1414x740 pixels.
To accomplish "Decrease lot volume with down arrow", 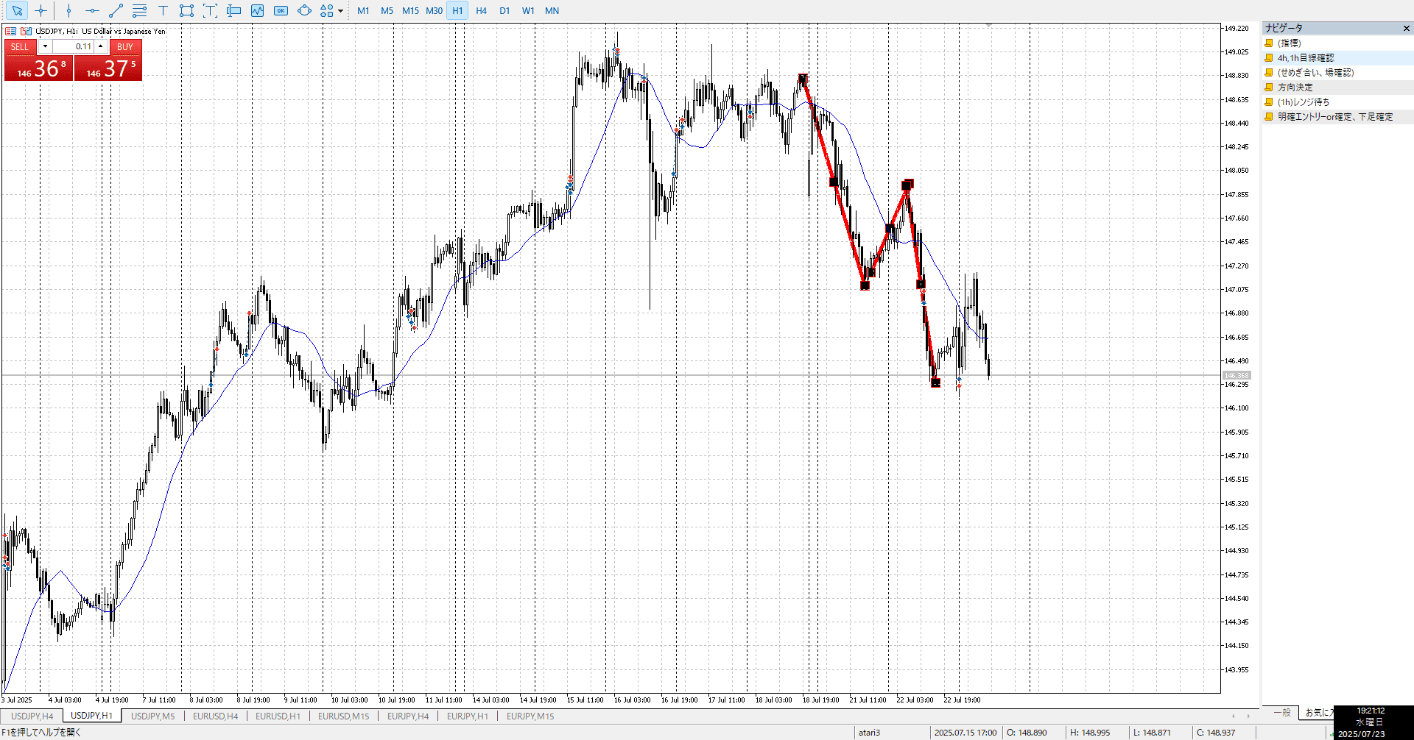I will click(x=45, y=46).
